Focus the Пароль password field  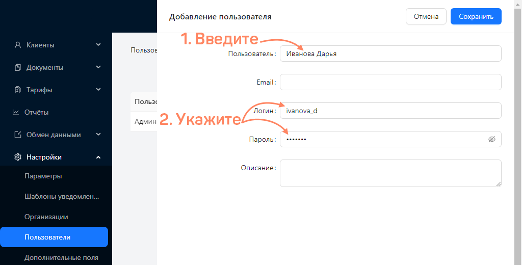390,139
